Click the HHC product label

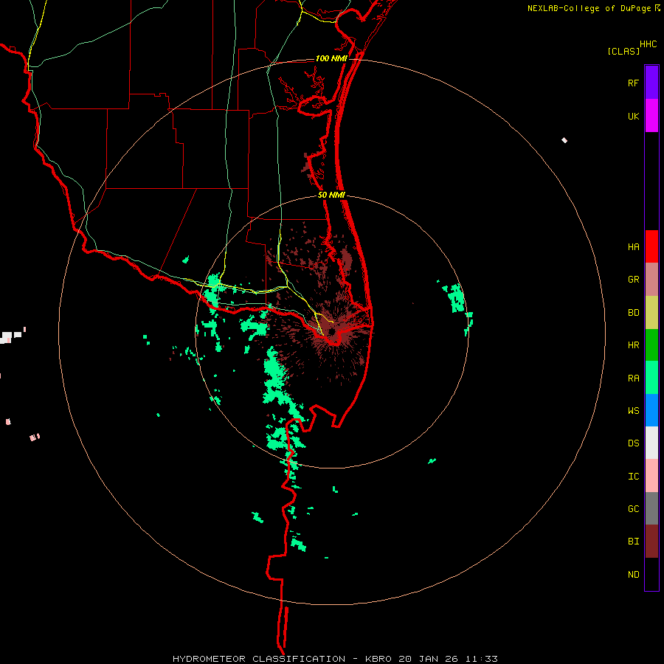(x=648, y=44)
